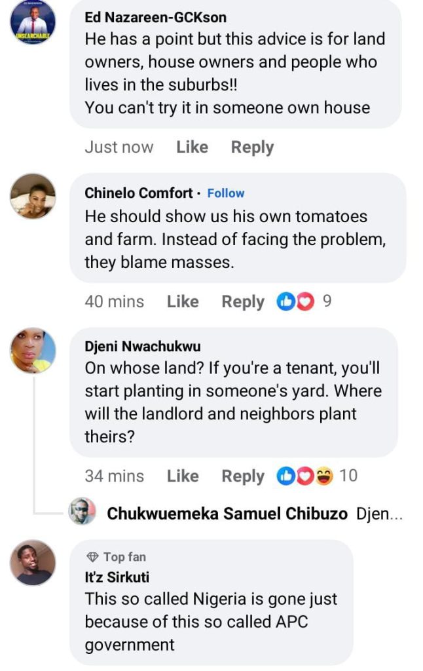Follow Chinelo Comfort
The height and width of the screenshot is (671, 423).
click(226, 193)
